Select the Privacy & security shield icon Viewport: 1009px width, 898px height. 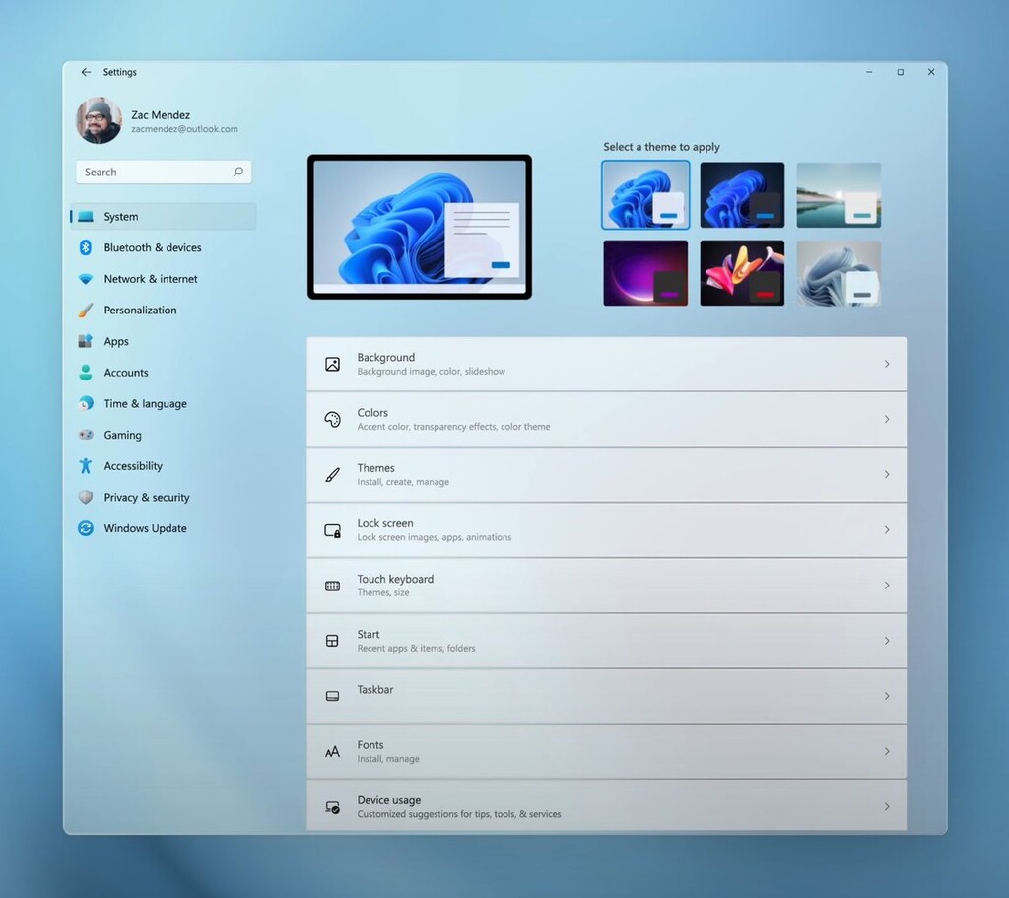pos(88,497)
